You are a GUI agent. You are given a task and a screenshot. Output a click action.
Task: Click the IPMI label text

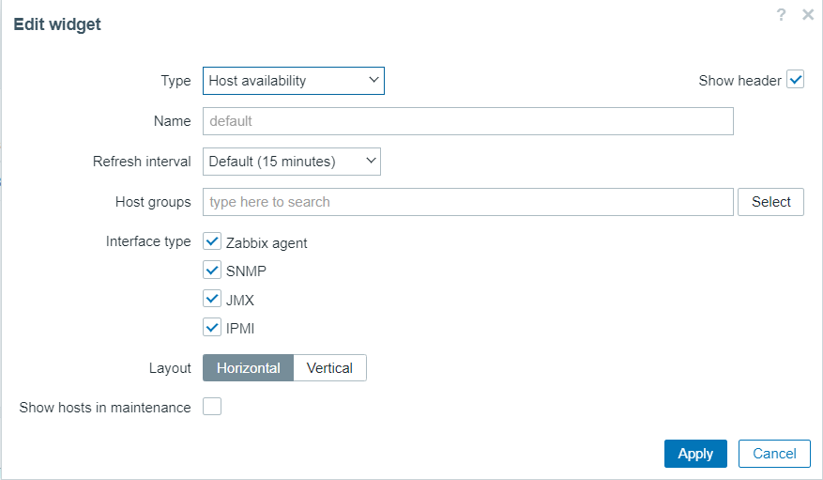[x=240, y=329]
